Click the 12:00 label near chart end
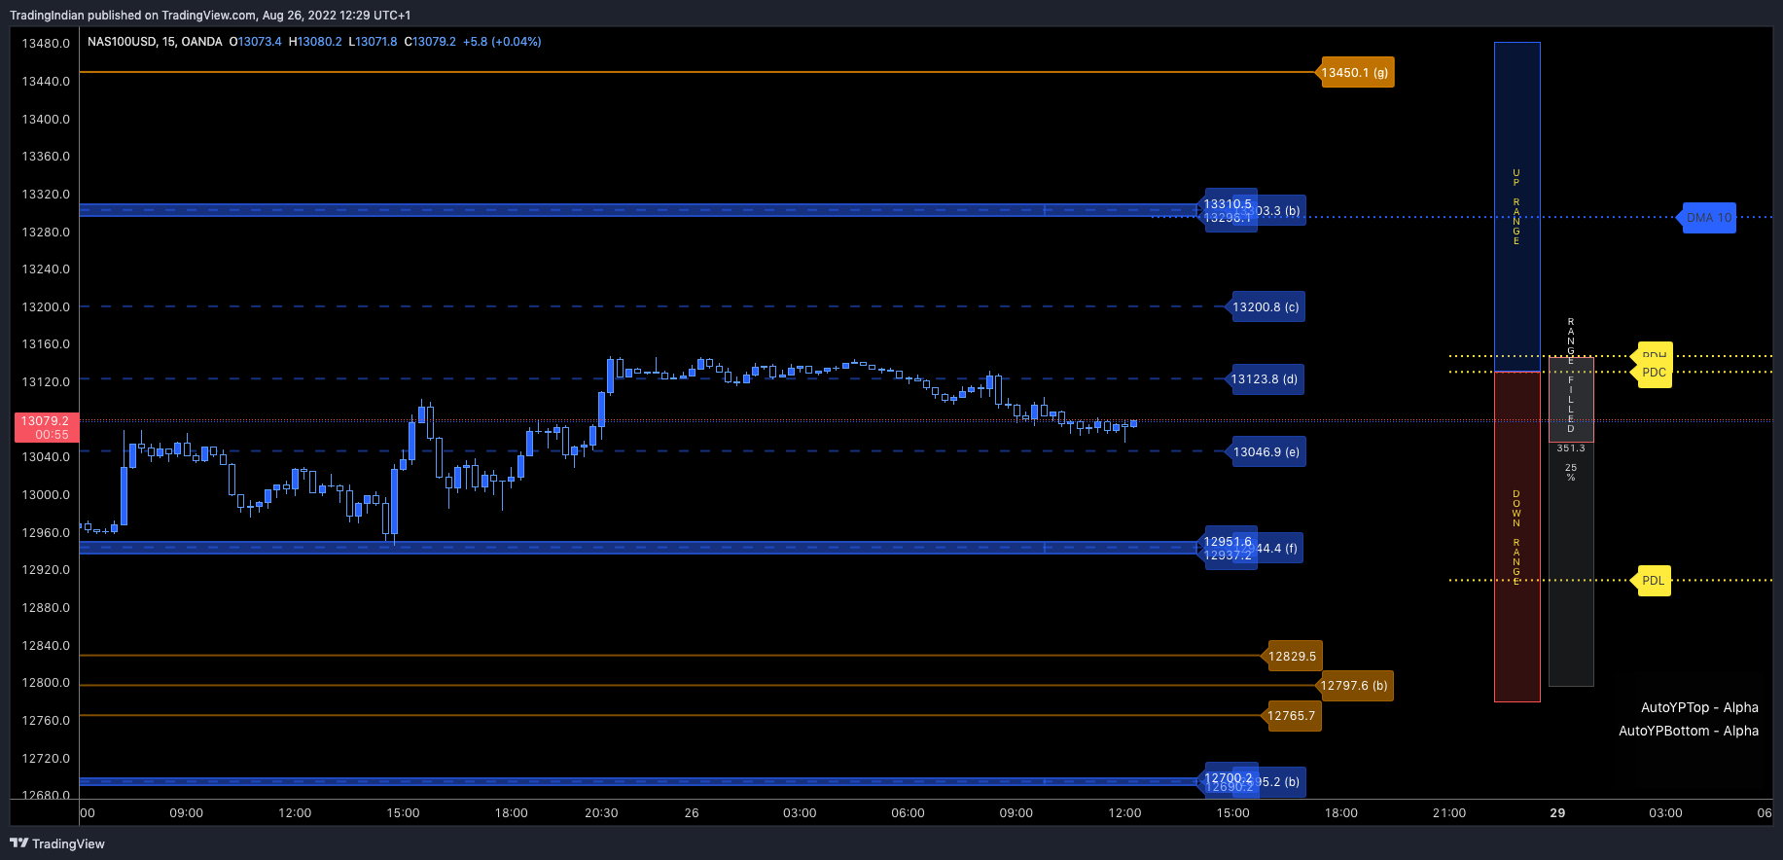 pos(1124,813)
